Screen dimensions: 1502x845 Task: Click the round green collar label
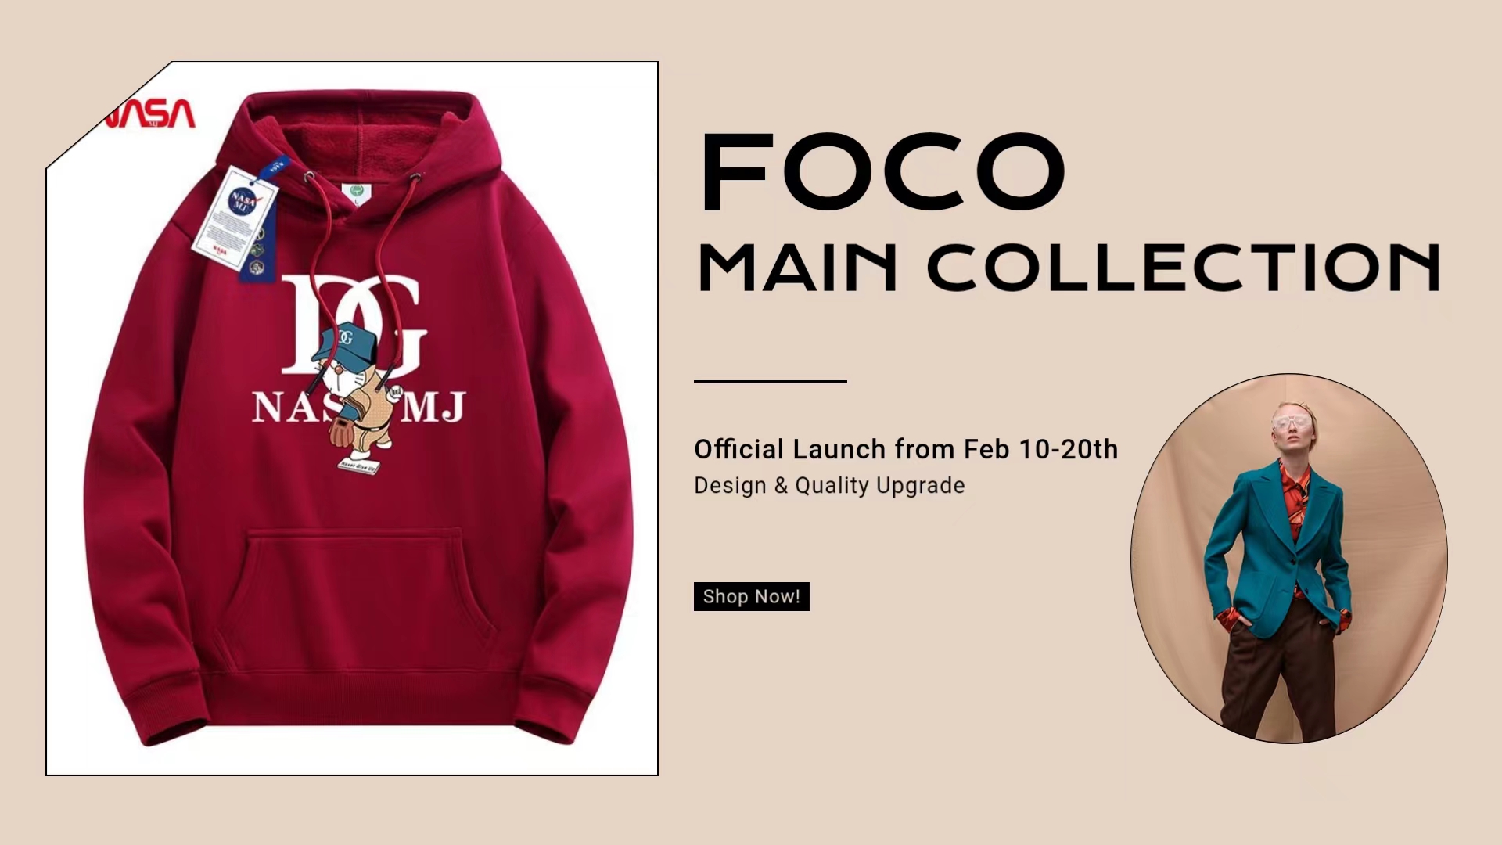(358, 191)
